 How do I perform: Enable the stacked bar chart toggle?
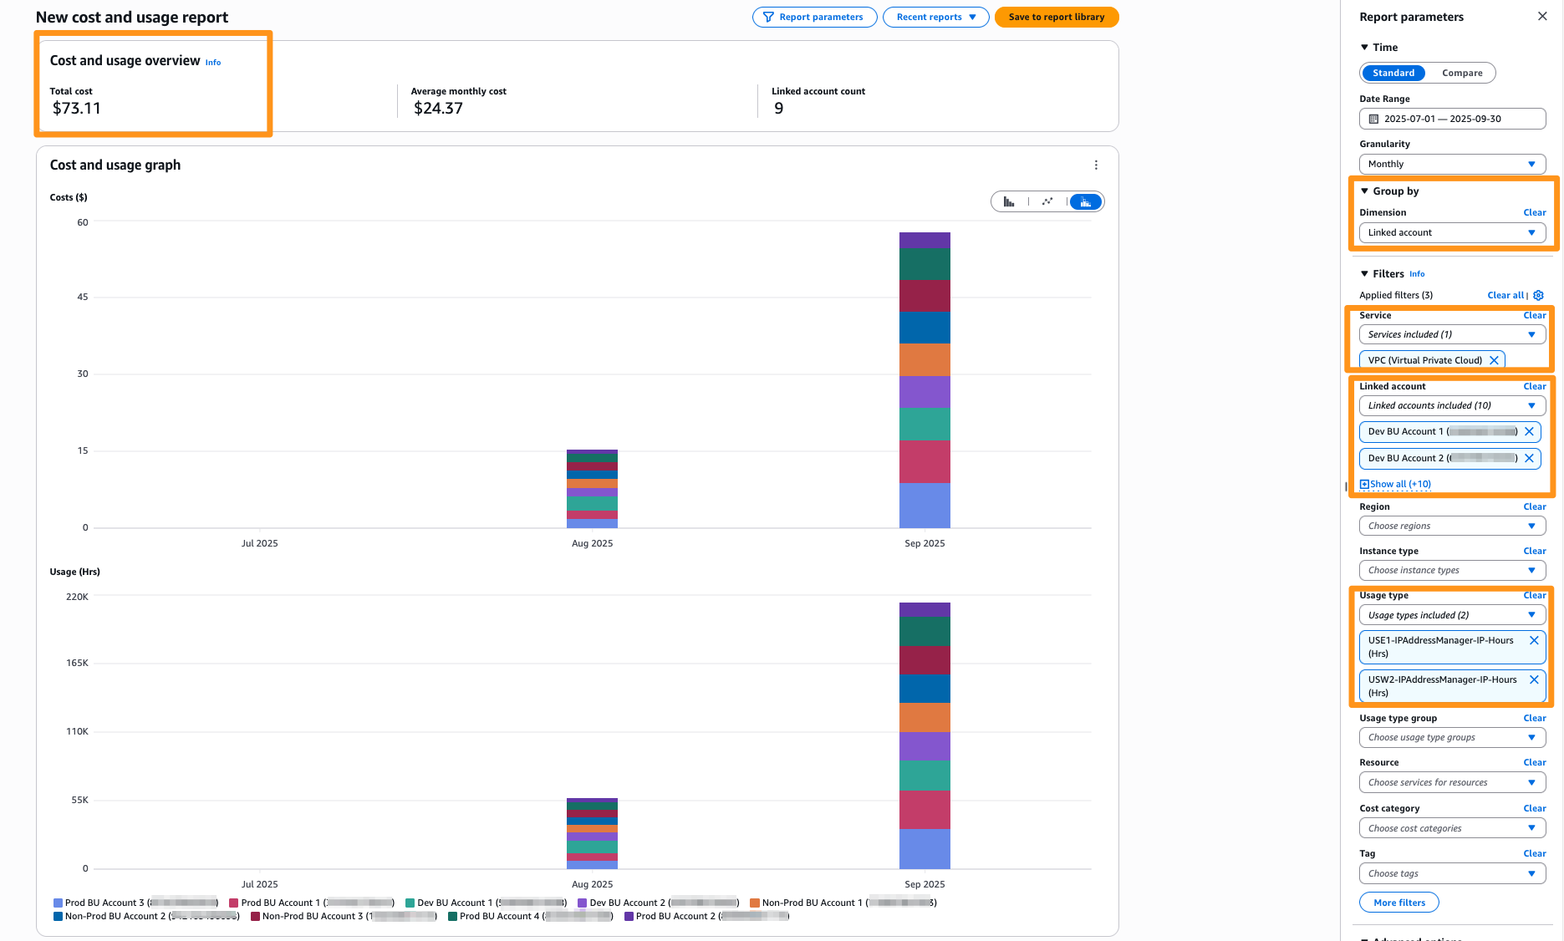click(x=1085, y=201)
